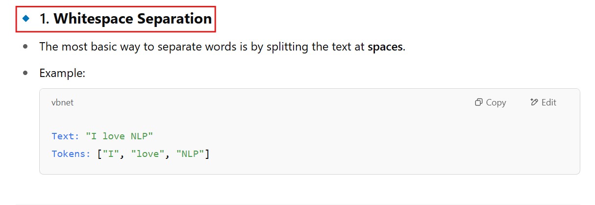Click the heading number 1.
The image size is (595, 205).
pyautogui.click(x=44, y=19)
